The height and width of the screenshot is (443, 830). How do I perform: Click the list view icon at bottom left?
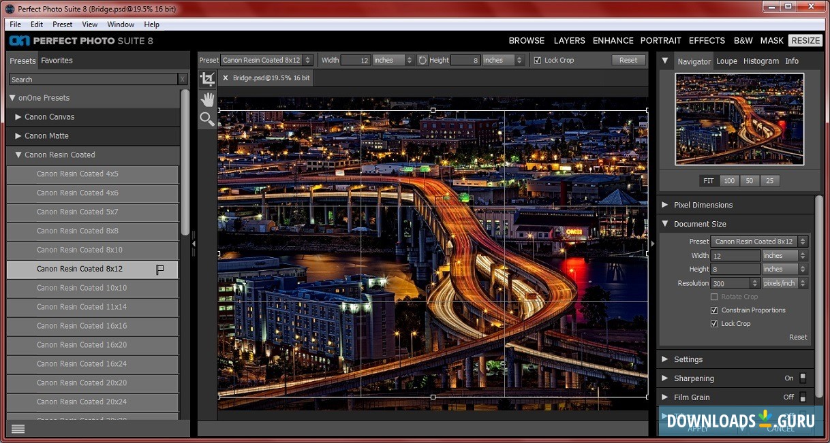18,429
